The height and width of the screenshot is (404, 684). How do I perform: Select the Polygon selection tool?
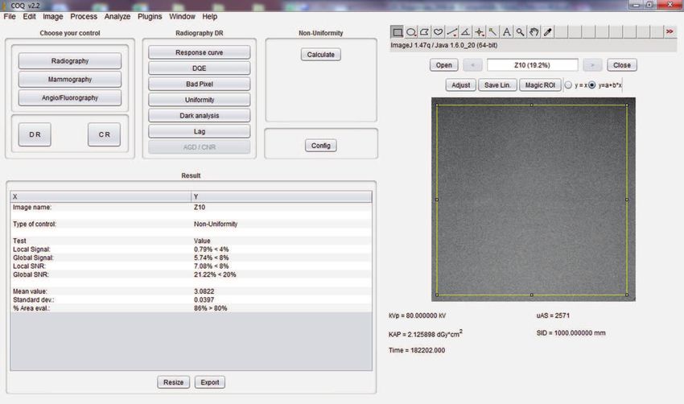tap(424, 32)
